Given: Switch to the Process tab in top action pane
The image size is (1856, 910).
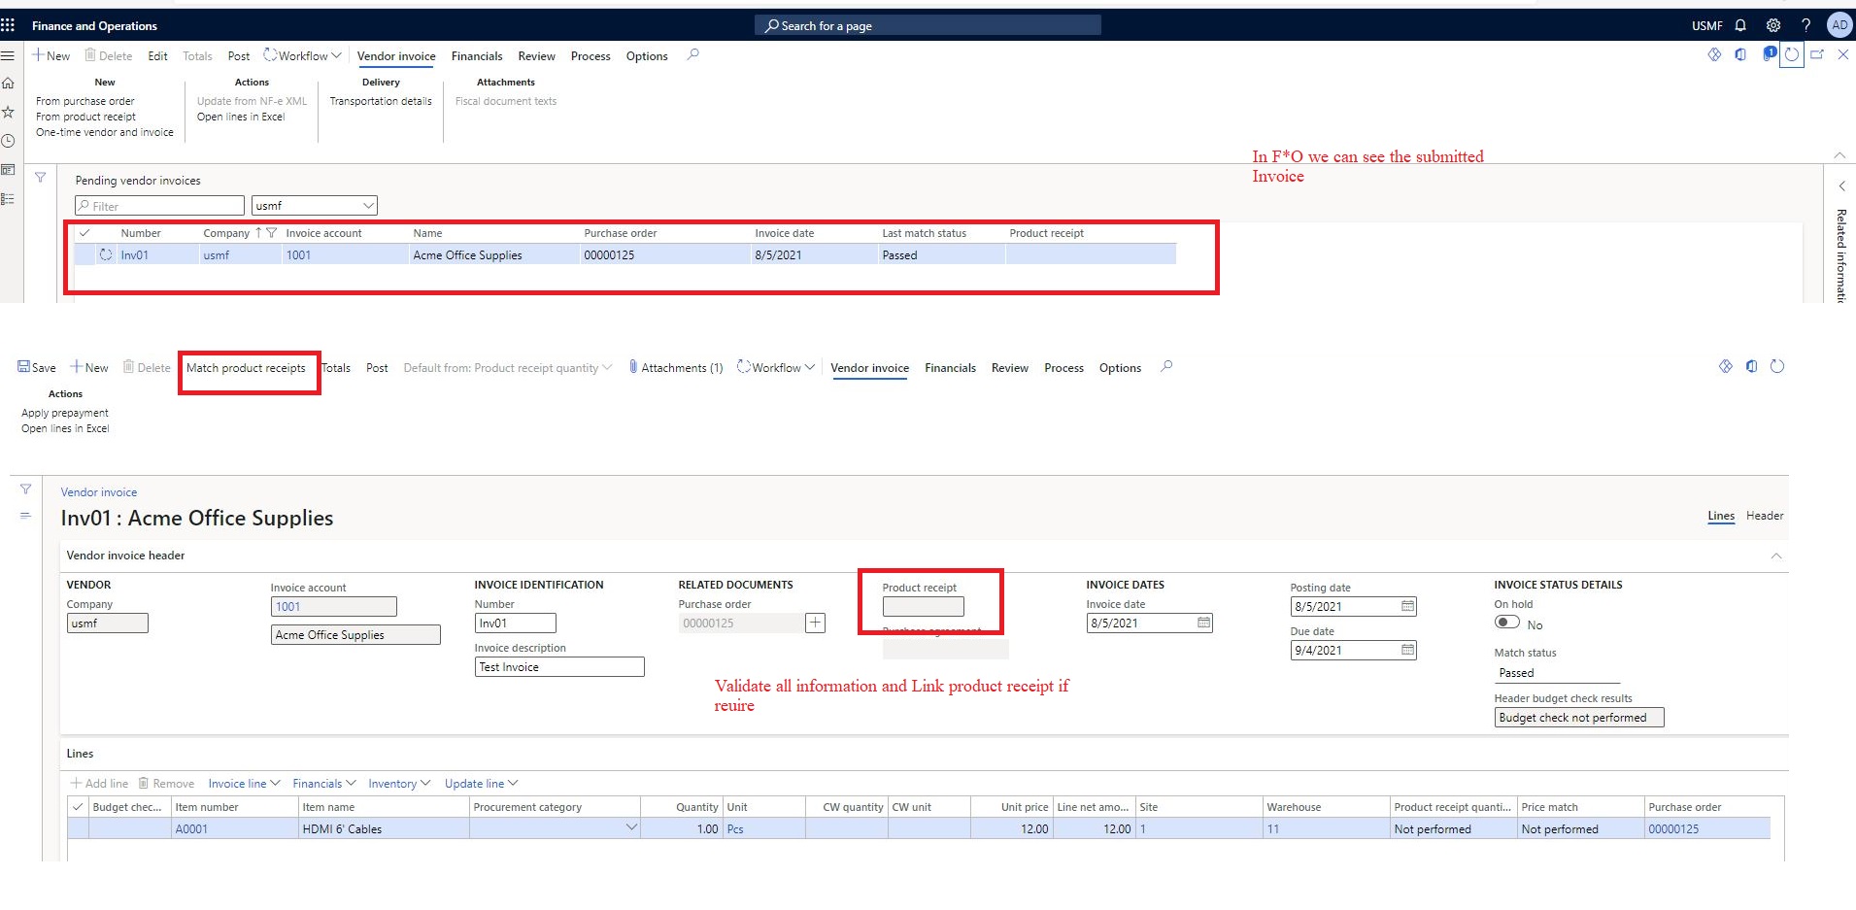Looking at the screenshot, I should pyautogui.click(x=591, y=55).
